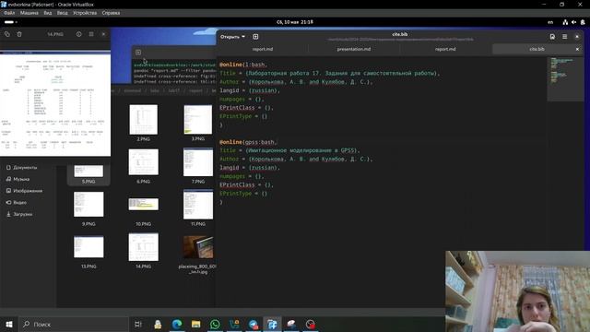Open Telegram from taskbar
590x332 pixels.
(254, 324)
